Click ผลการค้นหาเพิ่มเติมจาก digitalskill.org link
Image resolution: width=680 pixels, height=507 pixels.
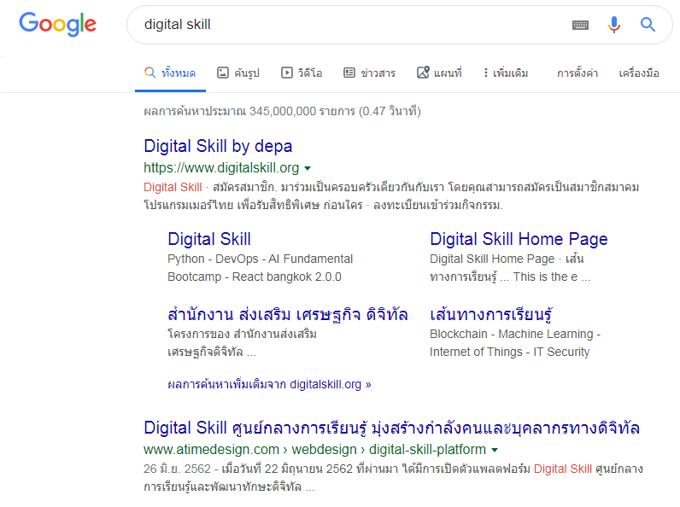269,384
